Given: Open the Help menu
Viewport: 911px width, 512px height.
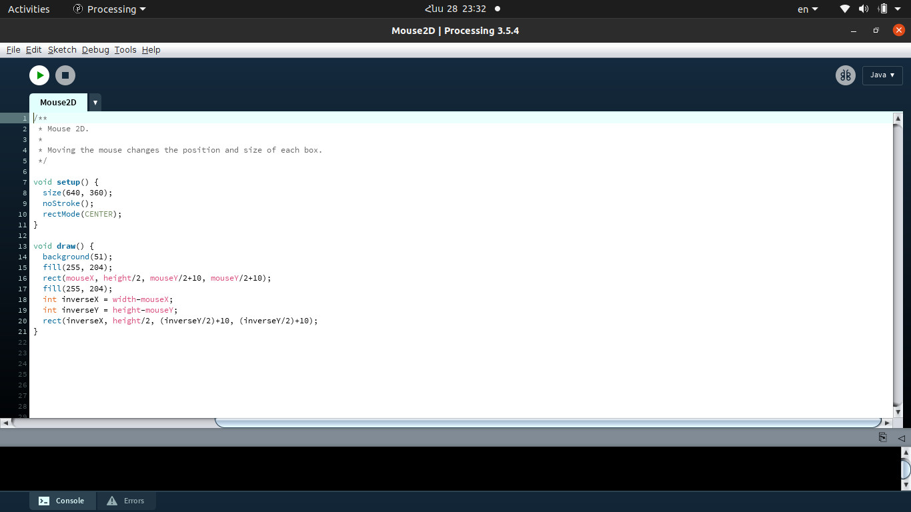Looking at the screenshot, I should (x=151, y=50).
